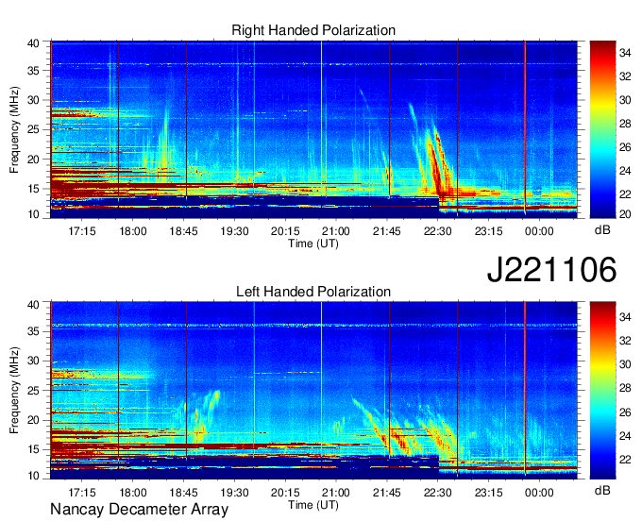This screenshot has height=521, width=642.
Task: Click the 18:00 time tick of Left Handed plot
Action: tap(133, 493)
